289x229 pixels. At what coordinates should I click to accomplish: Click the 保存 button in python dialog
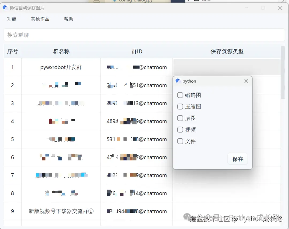tap(238, 159)
